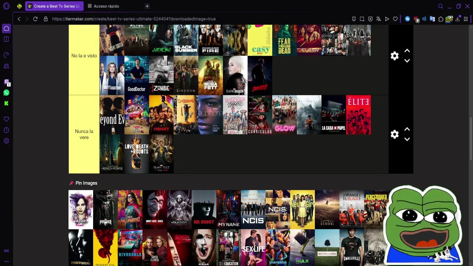473x266 pixels.
Task: Select the Mr. Robot poster in image pool
Action: pyautogui.click(x=204, y=210)
